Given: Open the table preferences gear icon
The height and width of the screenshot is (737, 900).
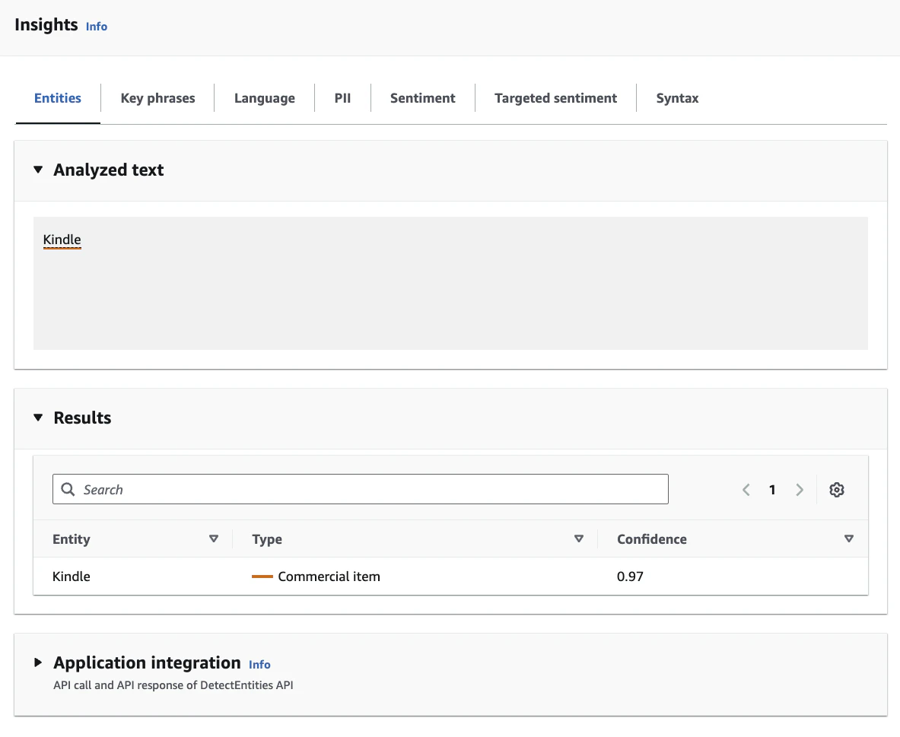Looking at the screenshot, I should coord(836,490).
